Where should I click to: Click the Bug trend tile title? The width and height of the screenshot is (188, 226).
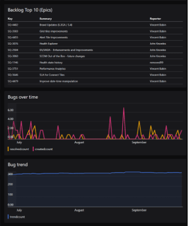pyautogui.click(x=18, y=165)
